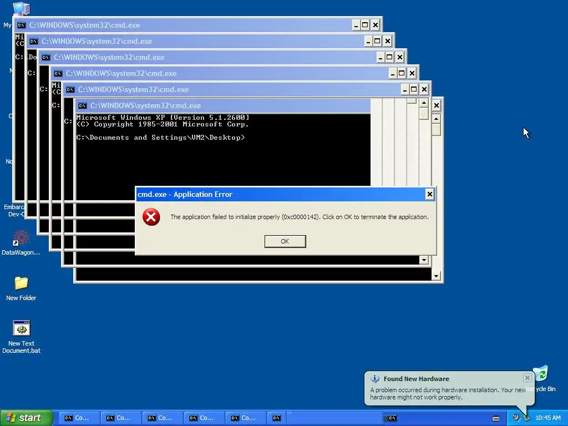Click the frontmost cmd window's title bar icon
Screen dimensions: 568x426
(82, 106)
